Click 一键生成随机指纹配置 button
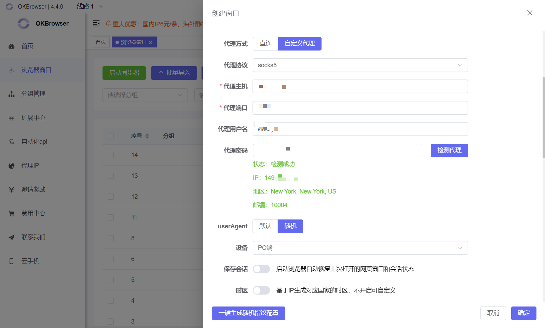 (x=248, y=313)
